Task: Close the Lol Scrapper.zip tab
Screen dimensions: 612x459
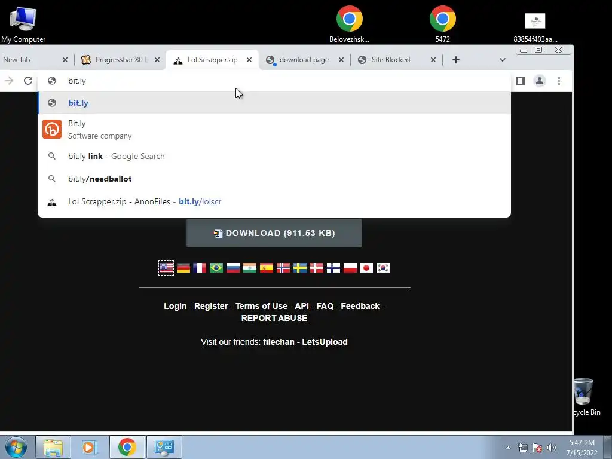Action: click(249, 60)
